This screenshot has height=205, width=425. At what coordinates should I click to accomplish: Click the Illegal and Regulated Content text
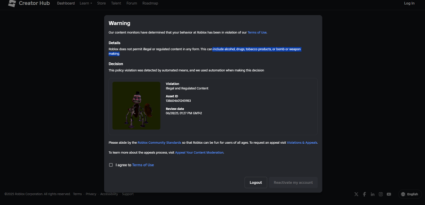(187, 89)
